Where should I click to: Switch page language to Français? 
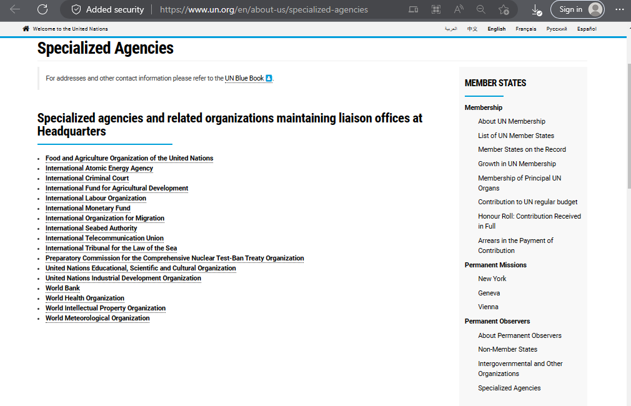coord(526,29)
